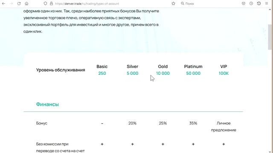The image size is (273, 153).
Task: Select the Platinum account level
Action: pyautogui.click(x=193, y=66)
